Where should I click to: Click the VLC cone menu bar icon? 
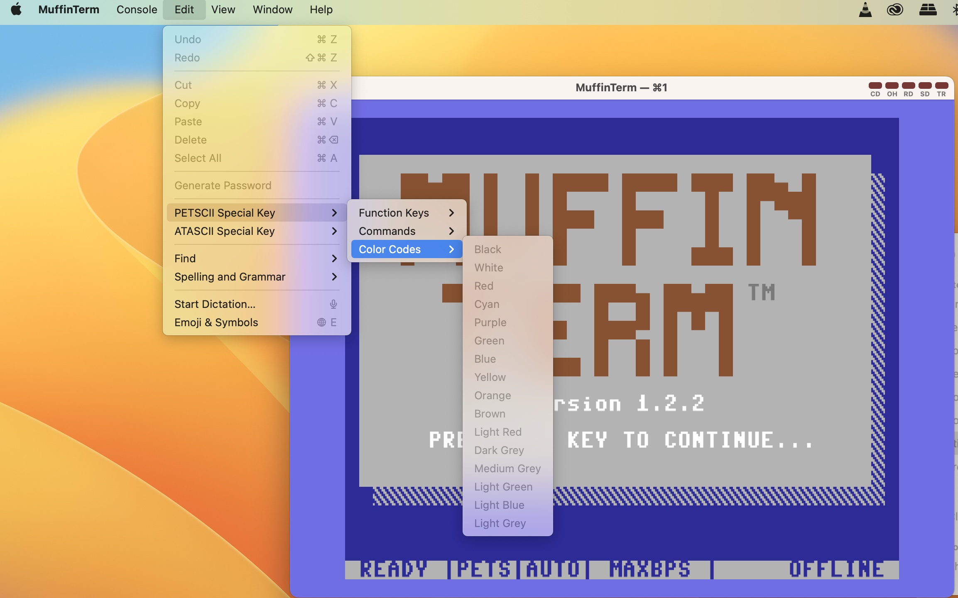[x=865, y=10]
